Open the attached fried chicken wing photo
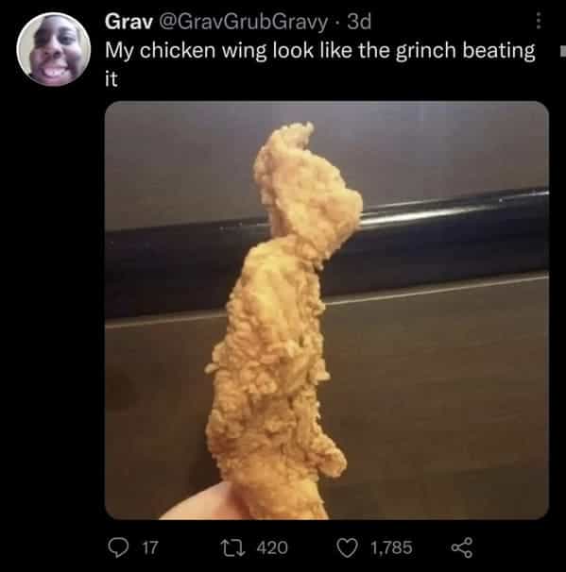This screenshot has height=572, width=566. [x=327, y=311]
